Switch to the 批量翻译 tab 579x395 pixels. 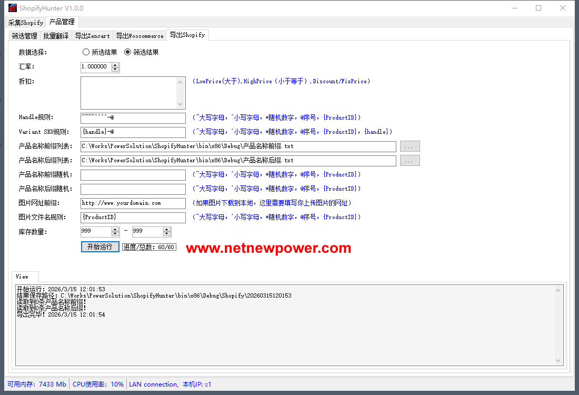56,36
